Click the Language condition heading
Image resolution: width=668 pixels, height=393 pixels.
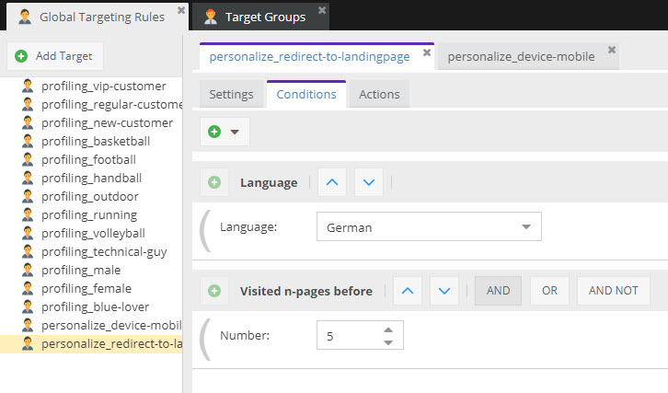pyautogui.click(x=269, y=183)
